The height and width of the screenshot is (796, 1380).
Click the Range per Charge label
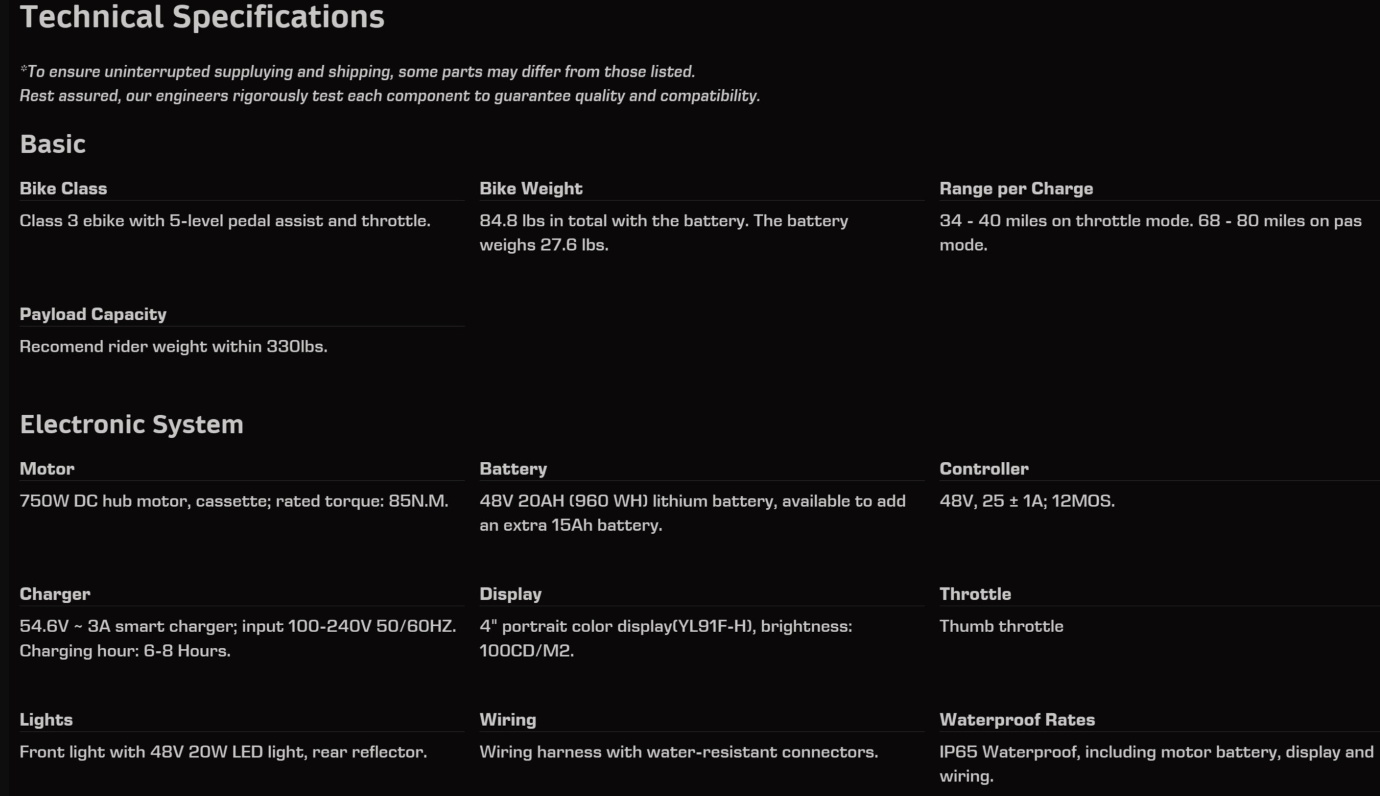coord(1016,189)
